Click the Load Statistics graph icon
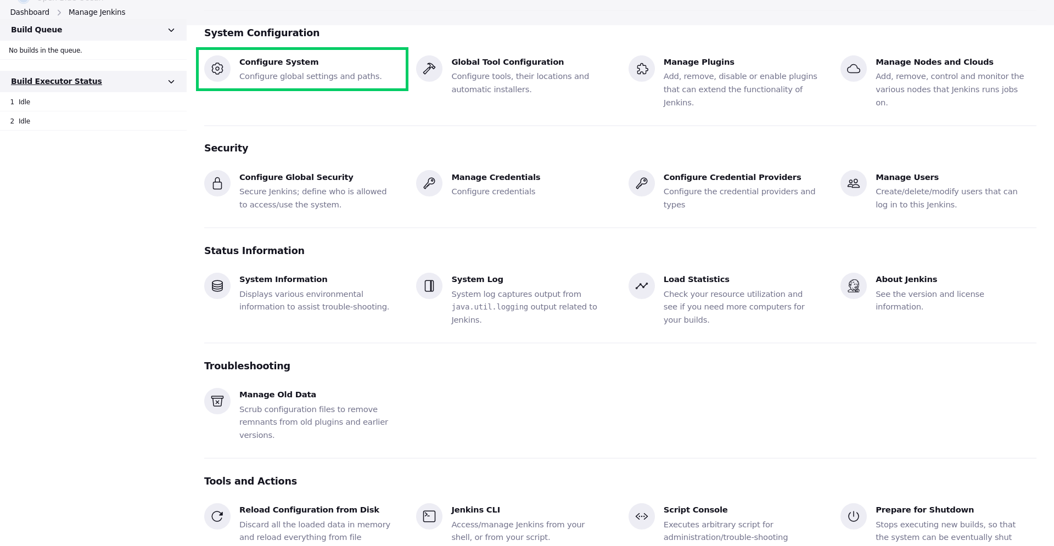This screenshot has height=546, width=1054. [x=642, y=286]
